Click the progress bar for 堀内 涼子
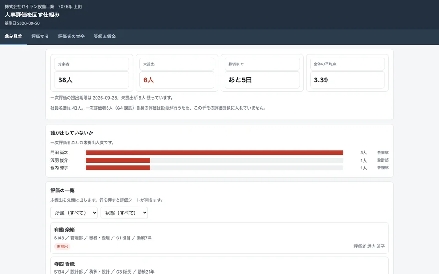This screenshot has height=274, width=439. [x=214, y=168]
